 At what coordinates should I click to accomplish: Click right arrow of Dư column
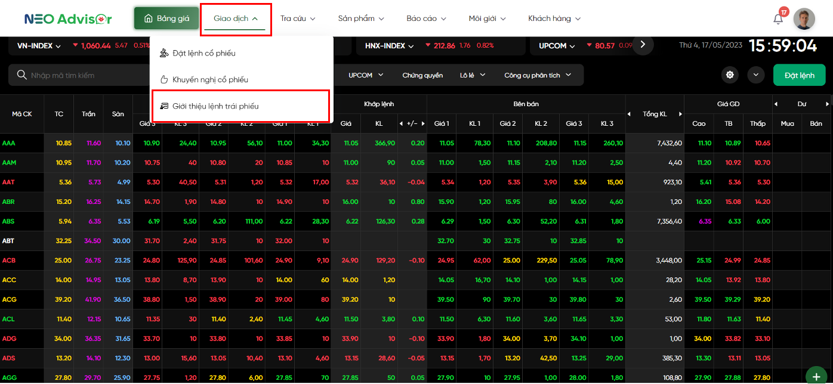[827, 104]
